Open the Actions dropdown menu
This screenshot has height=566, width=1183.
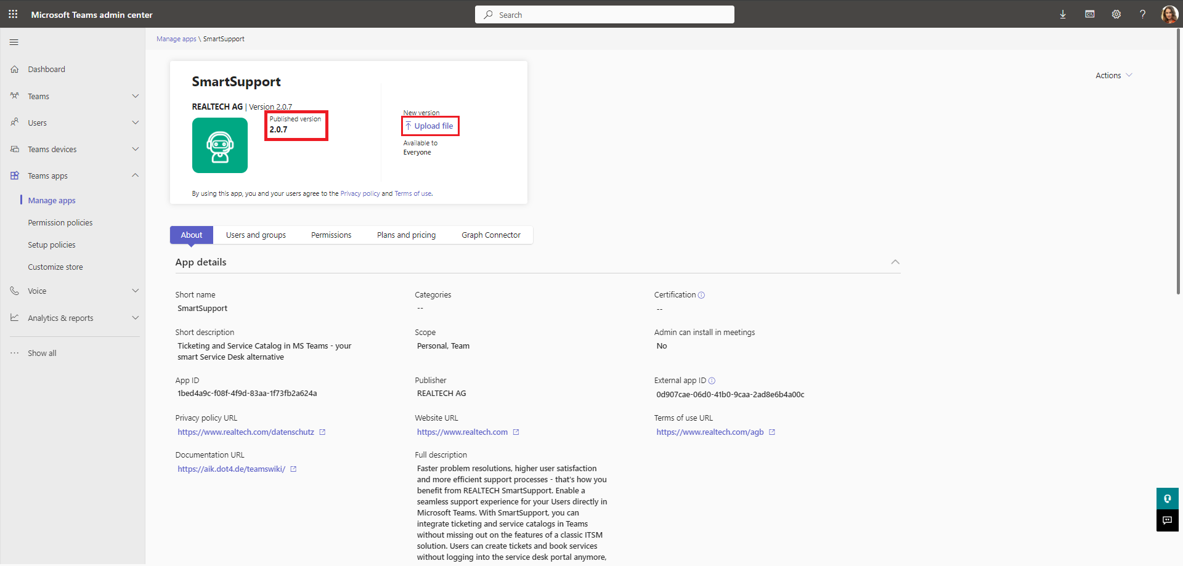1114,75
